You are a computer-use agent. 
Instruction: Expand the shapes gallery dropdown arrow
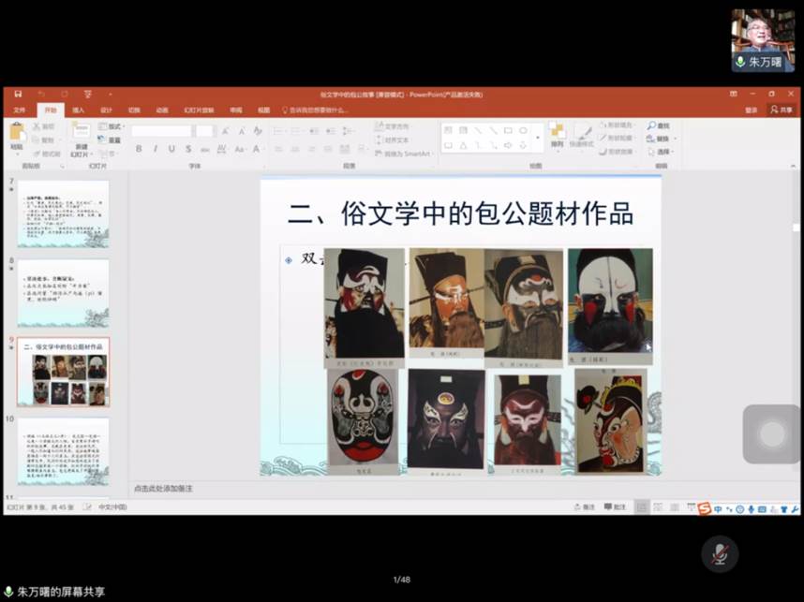coord(537,138)
